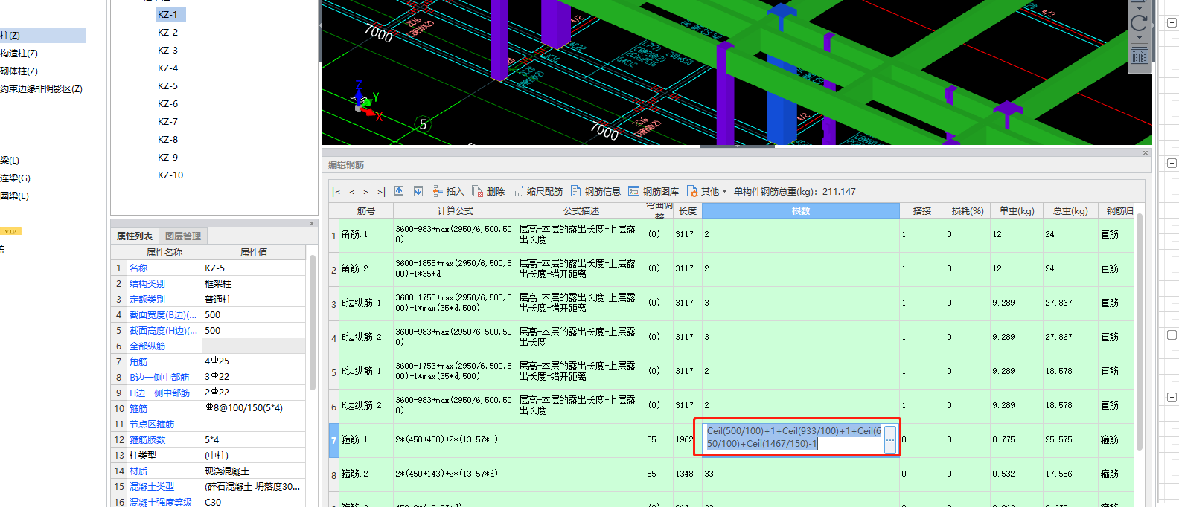Click 总重(kg) column header
This screenshot has width=1179, height=507.
pyautogui.click(x=1070, y=211)
